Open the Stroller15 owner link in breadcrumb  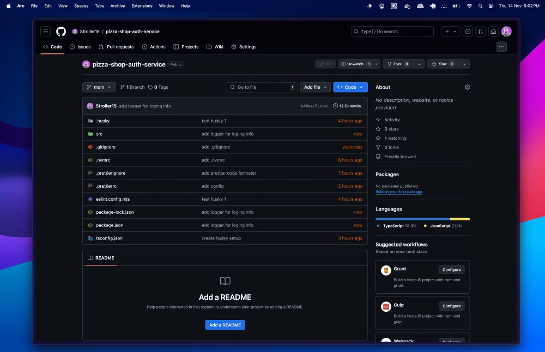(90, 32)
